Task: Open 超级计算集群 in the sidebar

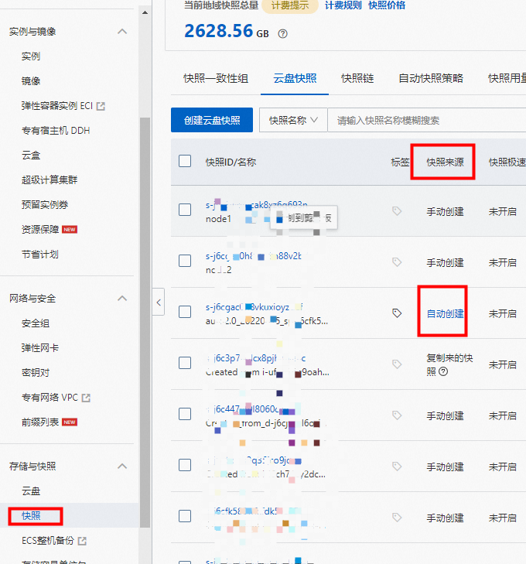Action: click(x=50, y=179)
